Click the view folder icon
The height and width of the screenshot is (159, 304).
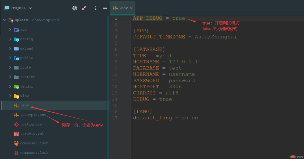17,96
